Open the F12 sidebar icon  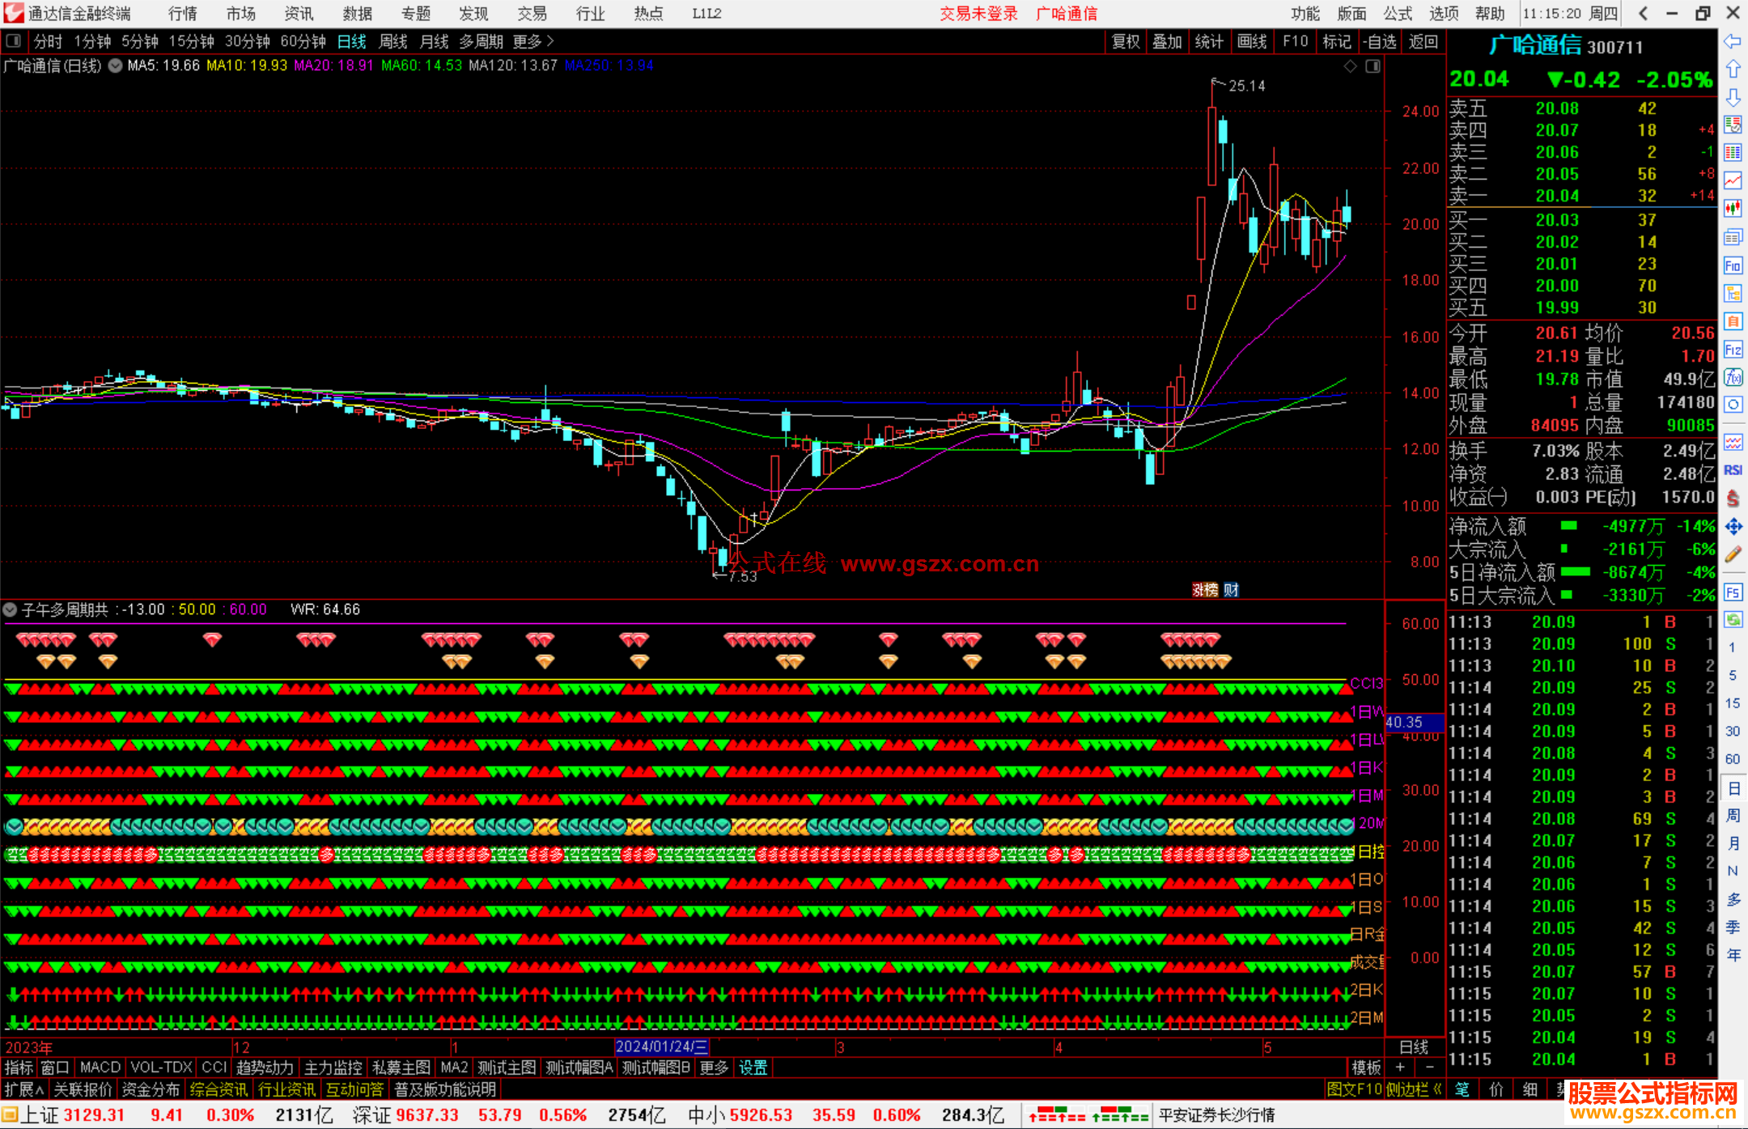[x=1733, y=350]
